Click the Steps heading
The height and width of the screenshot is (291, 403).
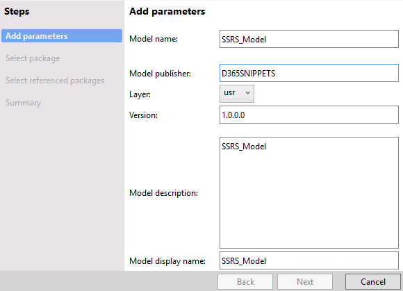[17, 11]
